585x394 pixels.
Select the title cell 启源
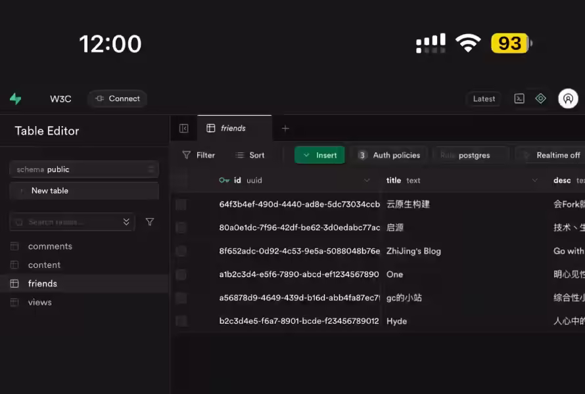tap(395, 227)
